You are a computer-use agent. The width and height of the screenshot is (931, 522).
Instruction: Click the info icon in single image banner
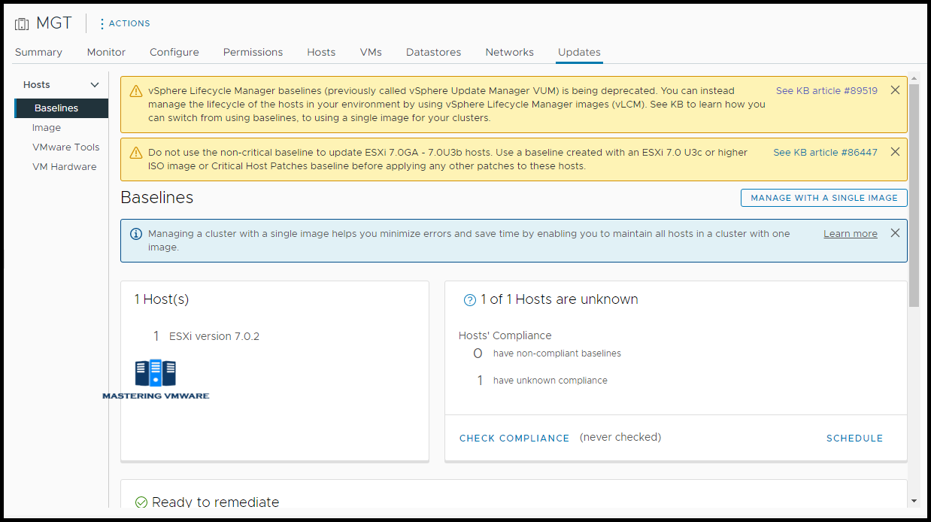136,234
